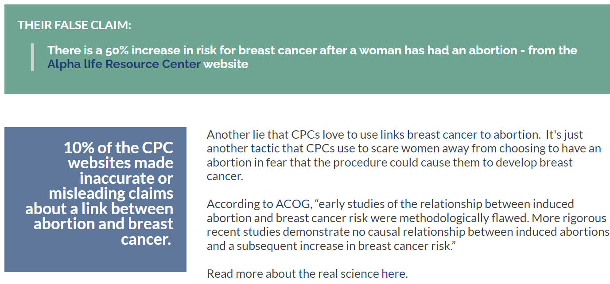Click the 'Another lie that CPCs' paragraph
Viewport: 610px width, 284px height.
coord(404,155)
